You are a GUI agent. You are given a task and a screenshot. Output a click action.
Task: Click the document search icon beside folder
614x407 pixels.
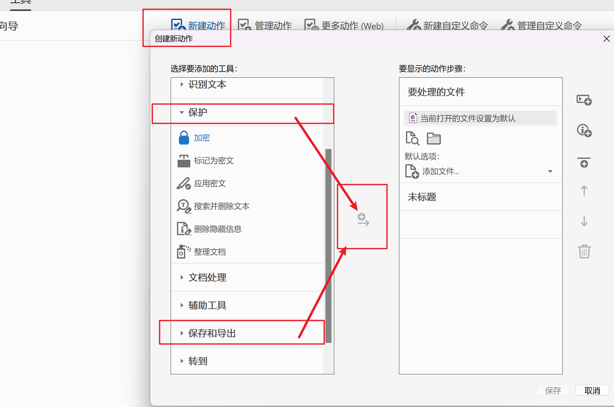[x=412, y=139]
